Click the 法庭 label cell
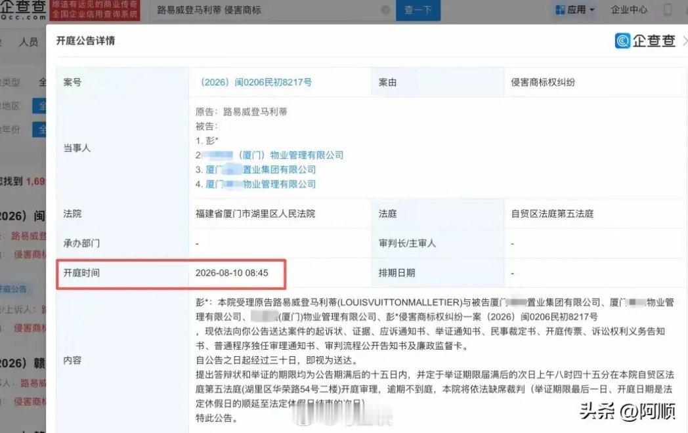Screen dimensions: 688x433 (437, 214)
